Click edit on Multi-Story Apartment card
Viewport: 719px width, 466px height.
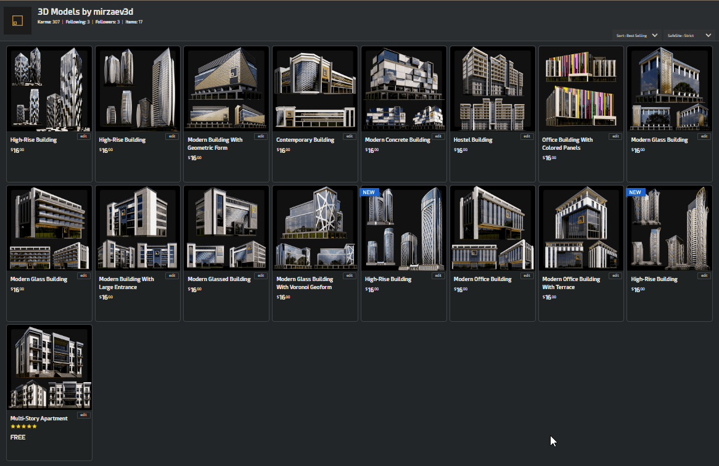click(83, 415)
